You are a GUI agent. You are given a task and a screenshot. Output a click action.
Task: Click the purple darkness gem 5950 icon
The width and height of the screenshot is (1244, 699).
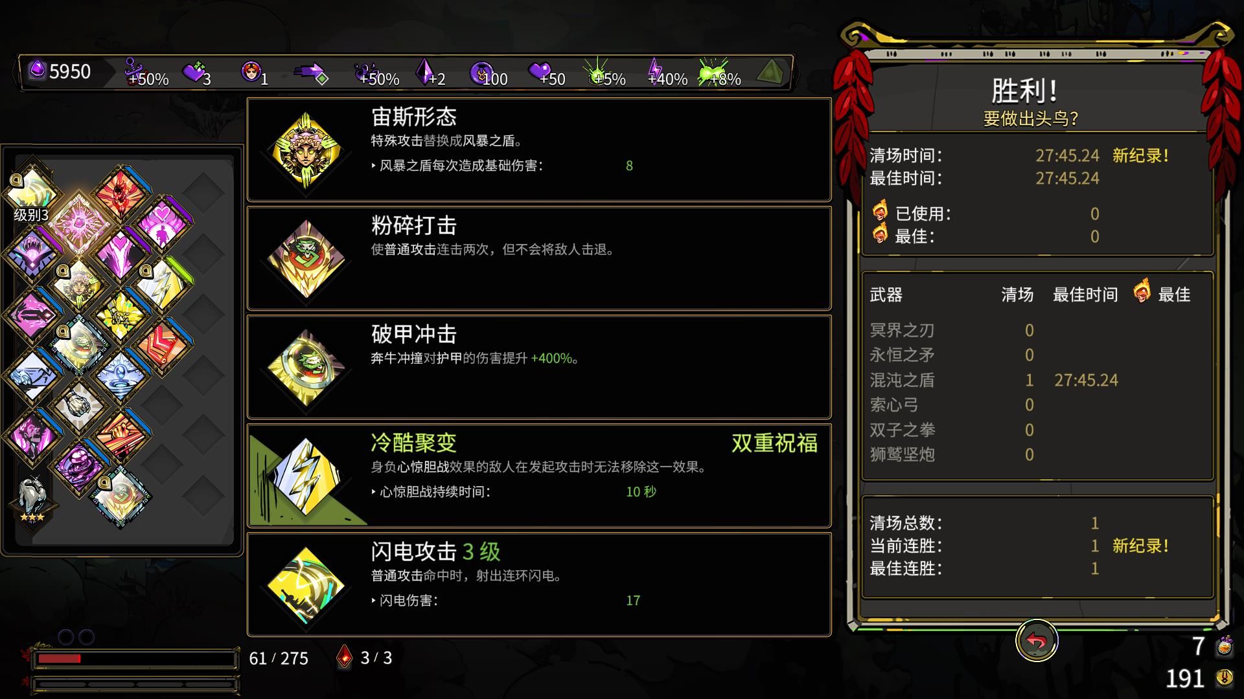38,70
